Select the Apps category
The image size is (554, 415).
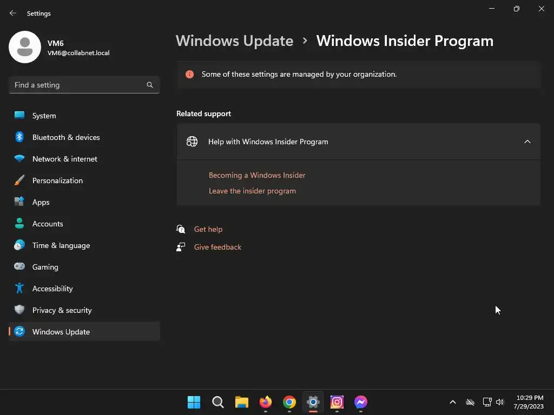84,202
